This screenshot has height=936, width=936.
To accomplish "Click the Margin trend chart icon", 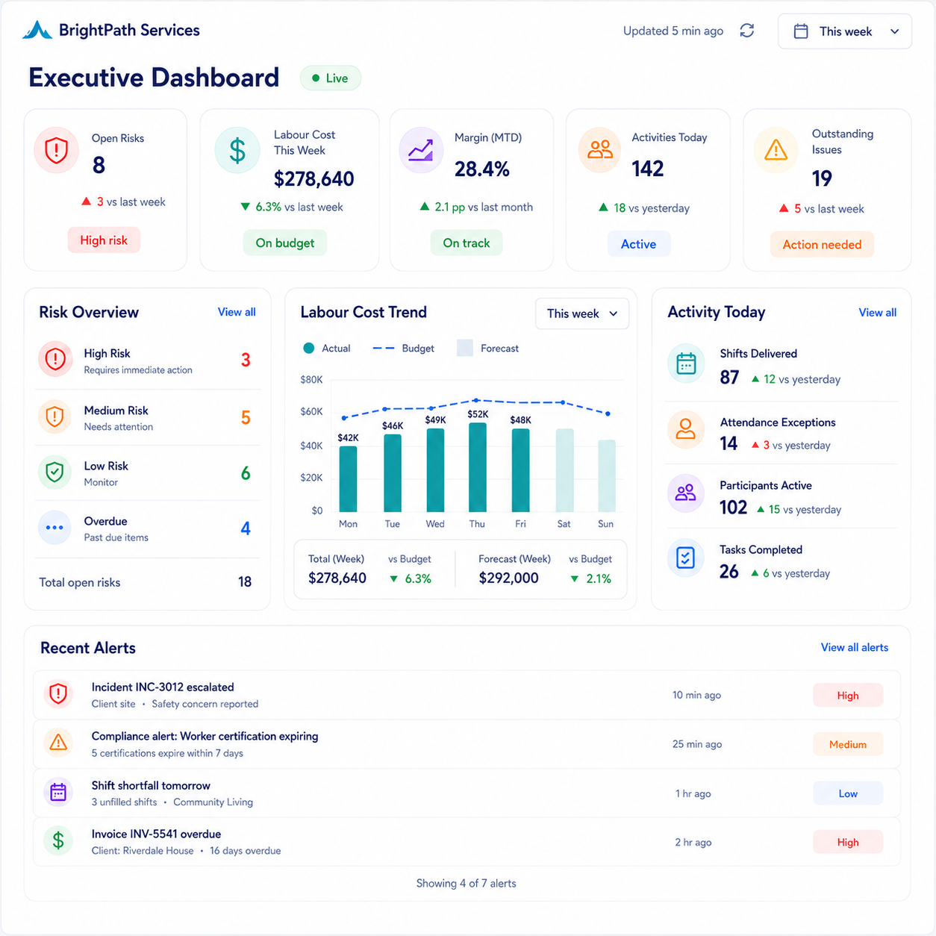I will tap(421, 150).
